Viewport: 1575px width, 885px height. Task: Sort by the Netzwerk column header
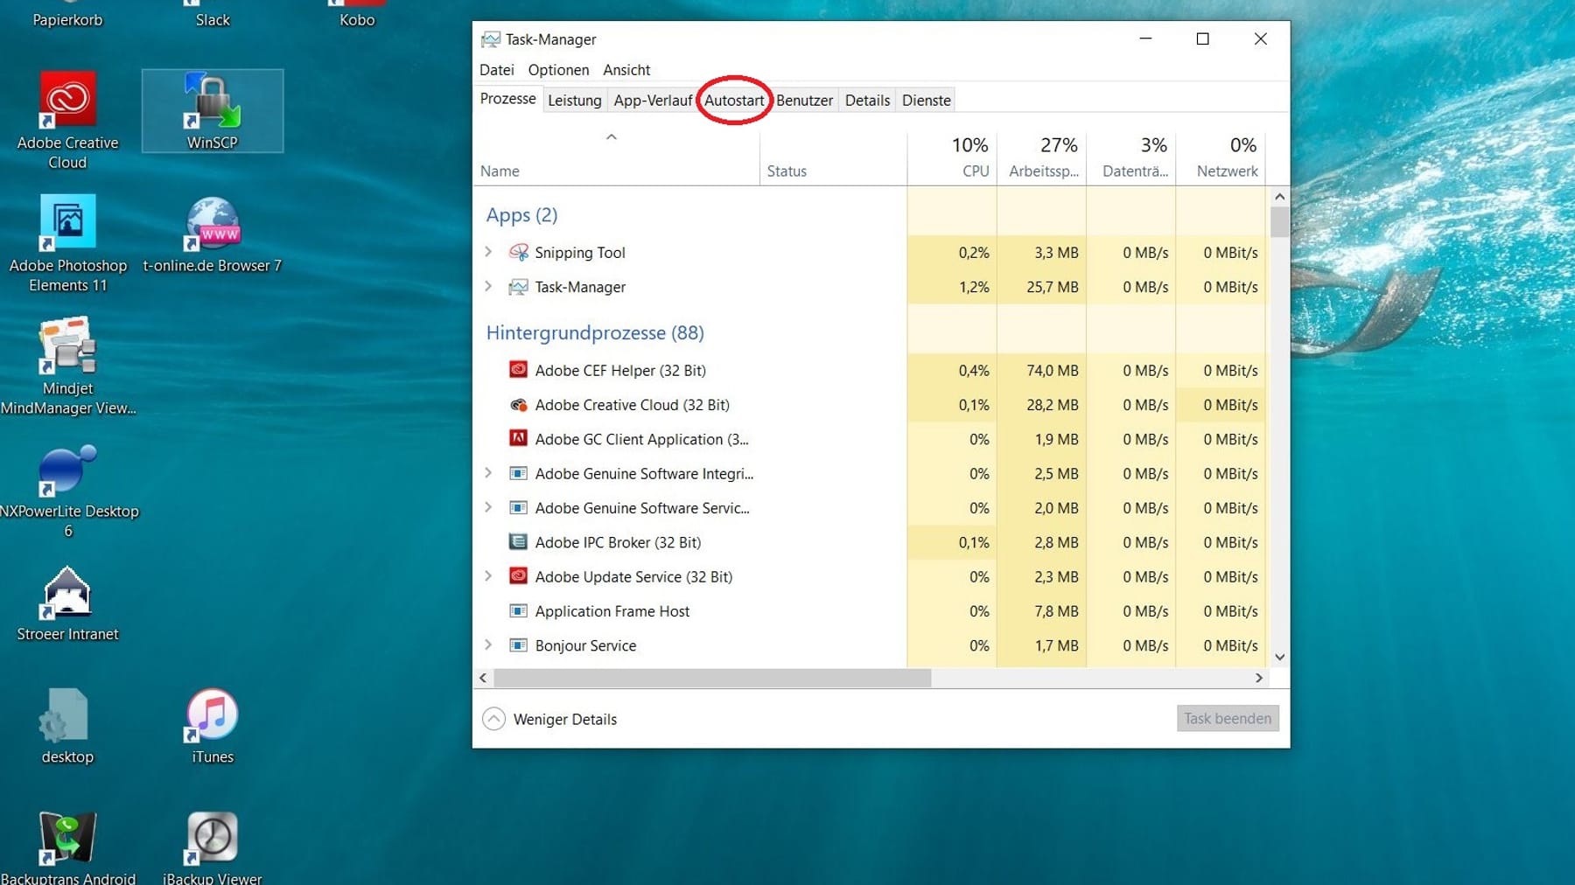(x=1221, y=158)
